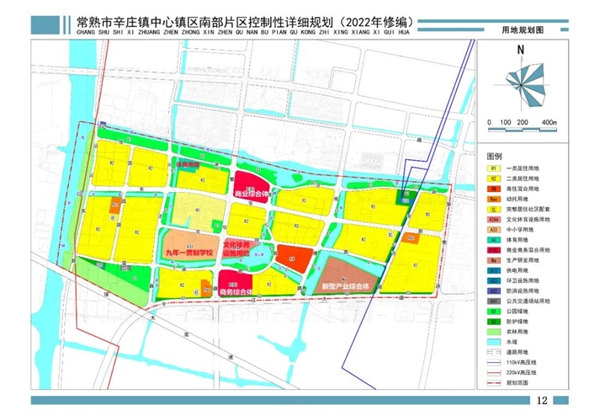Click the 商务综合体 label on map

point(236,291)
